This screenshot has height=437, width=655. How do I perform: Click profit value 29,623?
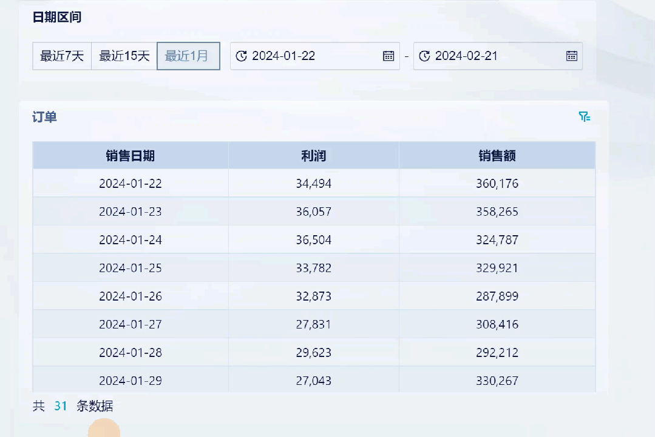314,352
